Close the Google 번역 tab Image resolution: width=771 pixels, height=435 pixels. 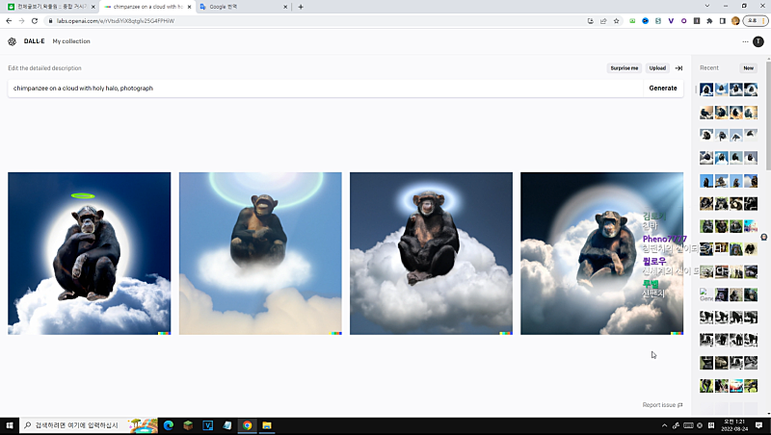coord(285,7)
